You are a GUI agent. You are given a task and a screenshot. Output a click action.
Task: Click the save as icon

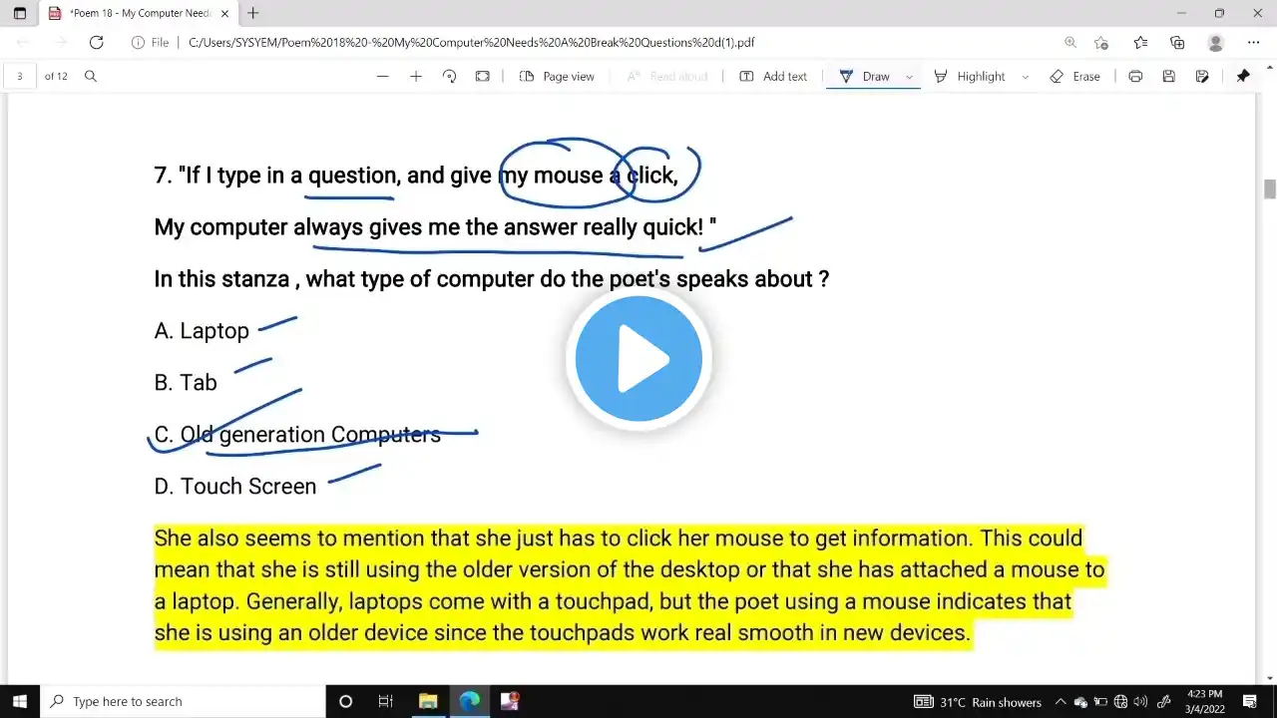pos(1202,77)
